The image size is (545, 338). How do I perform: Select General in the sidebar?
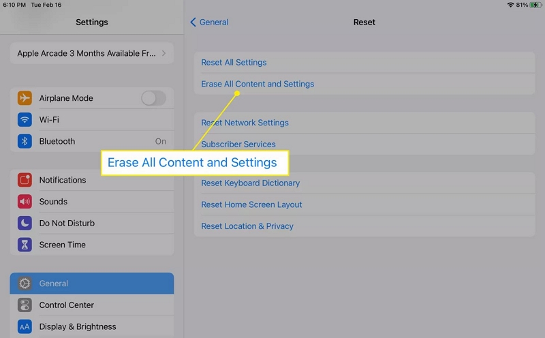pyautogui.click(x=92, y=283)
